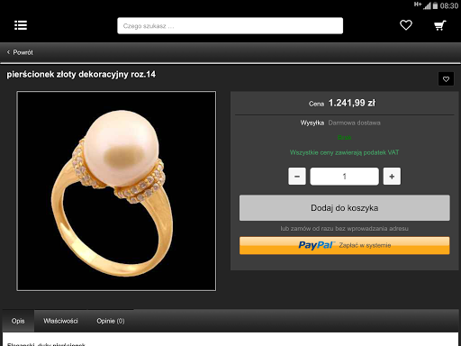Open the shopping cart icon
The width and height of the screenshot is (461, 346).
coord(440,25)
